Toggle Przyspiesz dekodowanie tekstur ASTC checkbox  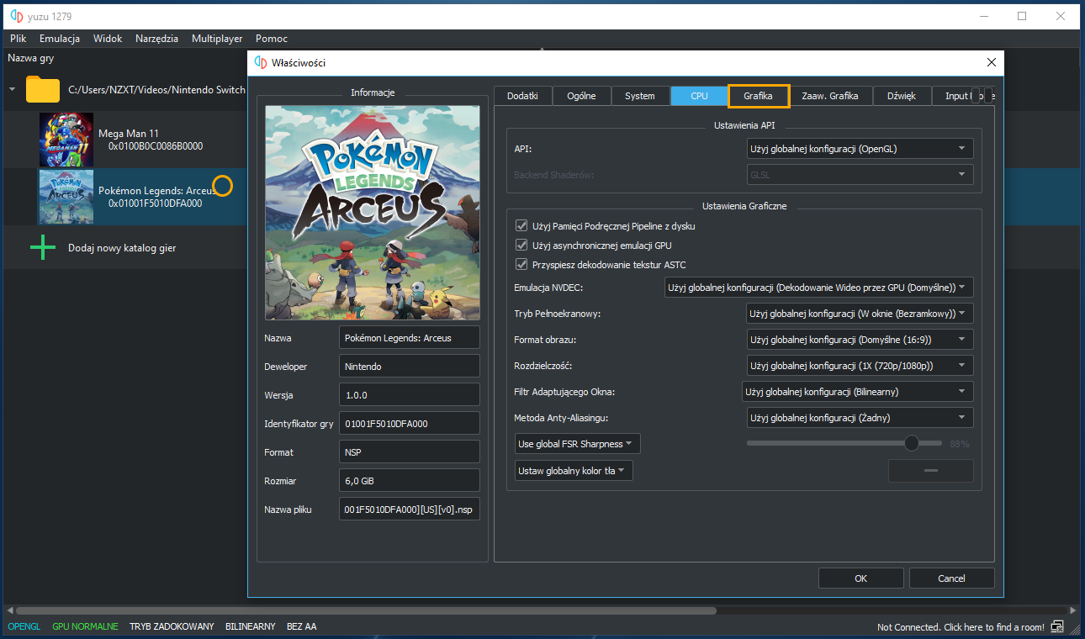[x=521, y=264]
